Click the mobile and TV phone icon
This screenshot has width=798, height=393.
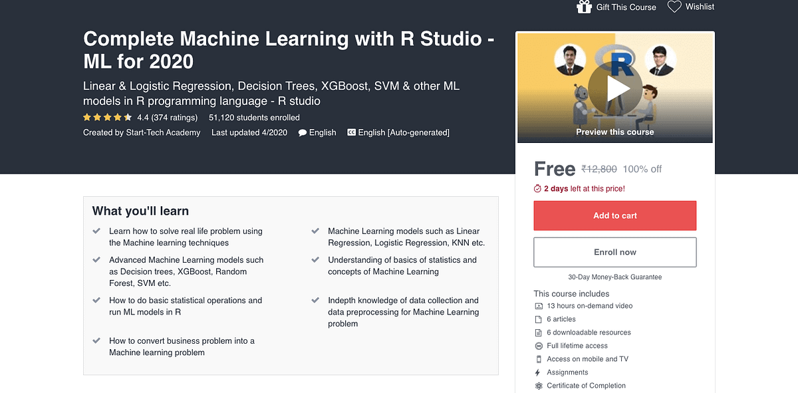point(538,359)
